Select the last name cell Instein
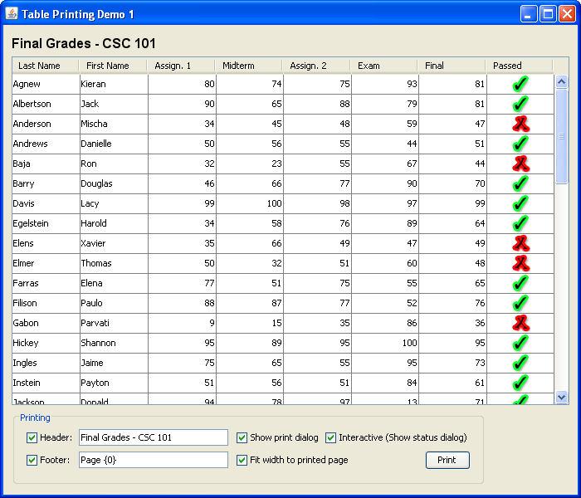 click(x=46, y=383)
